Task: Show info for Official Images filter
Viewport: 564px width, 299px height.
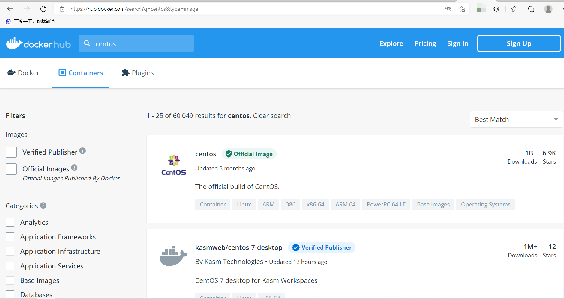Action: coord(74,168)
